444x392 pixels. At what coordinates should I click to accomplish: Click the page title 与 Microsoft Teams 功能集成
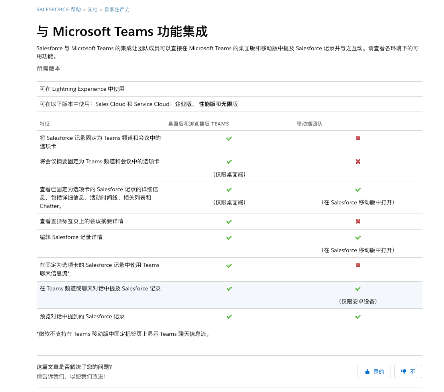(x=122, y=31)
